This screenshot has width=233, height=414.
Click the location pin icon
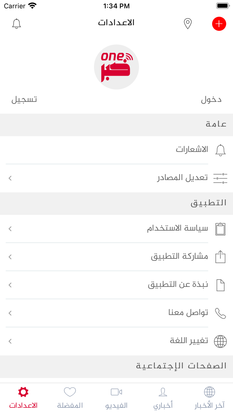(x=187, y=24)
